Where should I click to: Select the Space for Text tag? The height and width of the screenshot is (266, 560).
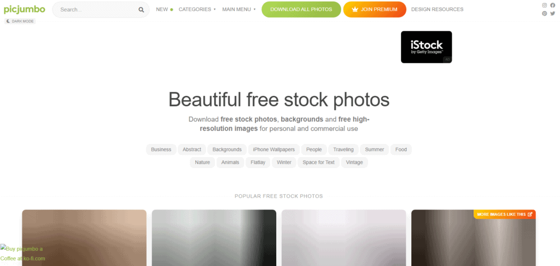(319, 163)
